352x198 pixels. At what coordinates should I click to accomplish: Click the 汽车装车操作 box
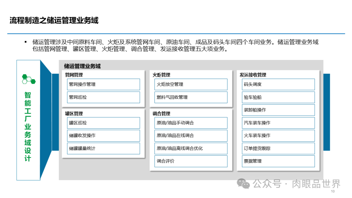278,123
